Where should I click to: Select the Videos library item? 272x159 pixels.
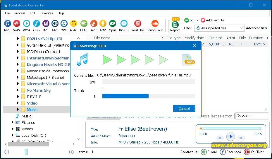tap(24, 129)
